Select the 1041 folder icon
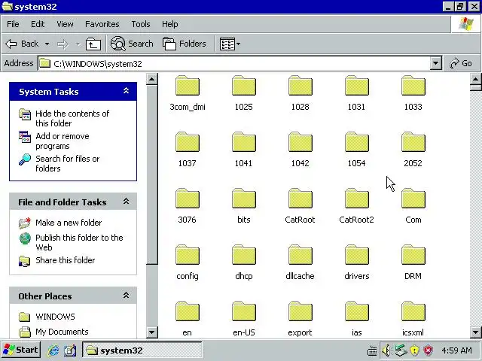The height and width of the screenshot is (361, 482). click(x=244, y=142)
